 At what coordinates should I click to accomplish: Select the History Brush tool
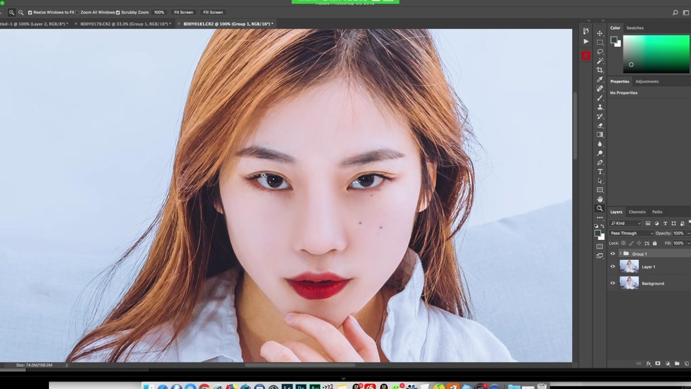pos(600,116)
